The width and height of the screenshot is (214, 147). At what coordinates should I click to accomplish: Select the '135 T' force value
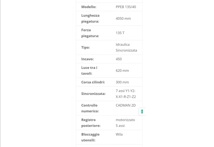pyautogui.click(x=120, y=33)
